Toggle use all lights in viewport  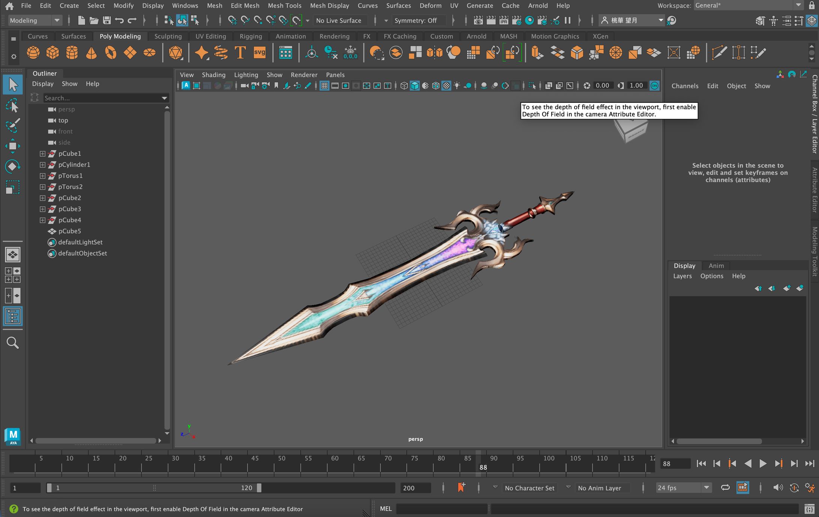point(457,86)
